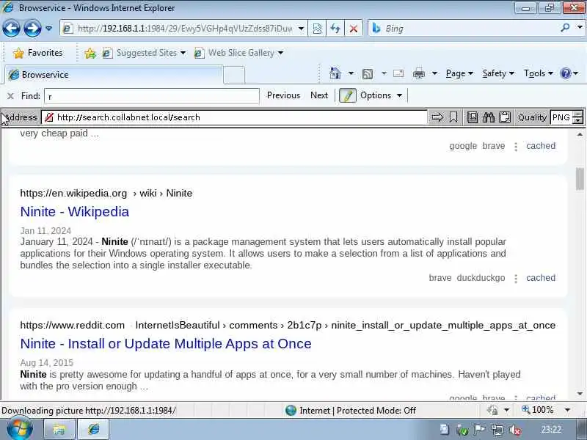
Task: Stop loading with the red X icon
Action: point(353,29)
